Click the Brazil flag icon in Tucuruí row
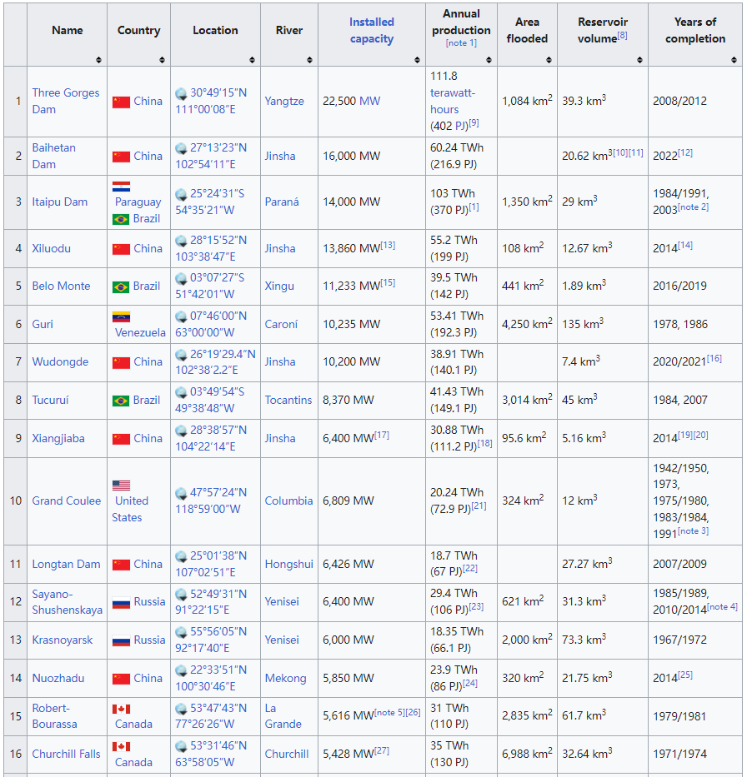Screen dimensions: 747x777 click(121, 401)
